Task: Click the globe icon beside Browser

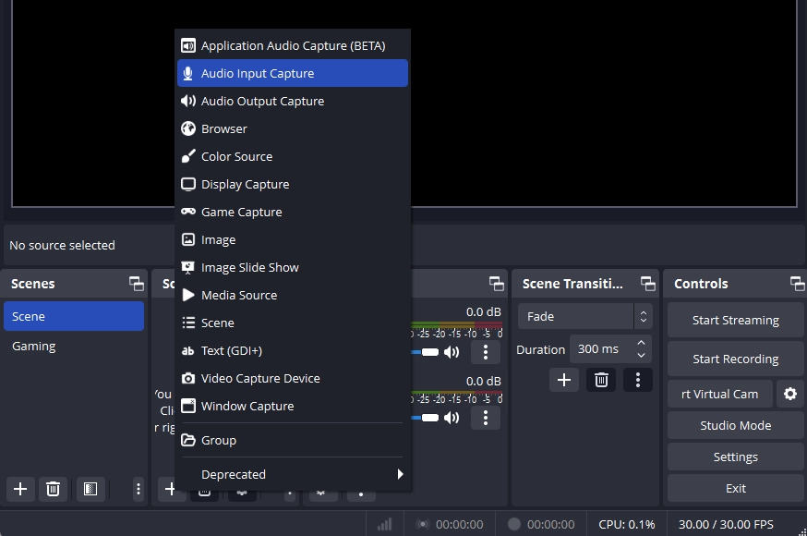Action: 188,128
